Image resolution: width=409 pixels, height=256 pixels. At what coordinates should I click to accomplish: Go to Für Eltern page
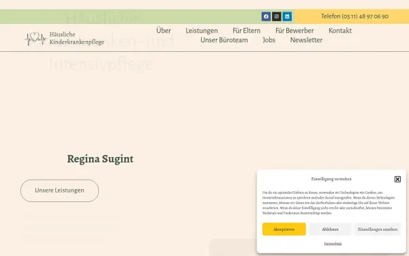247,31
